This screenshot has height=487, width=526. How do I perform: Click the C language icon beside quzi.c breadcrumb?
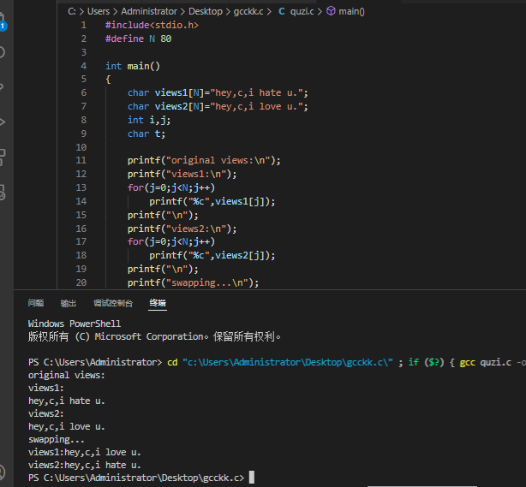[282, 11]
